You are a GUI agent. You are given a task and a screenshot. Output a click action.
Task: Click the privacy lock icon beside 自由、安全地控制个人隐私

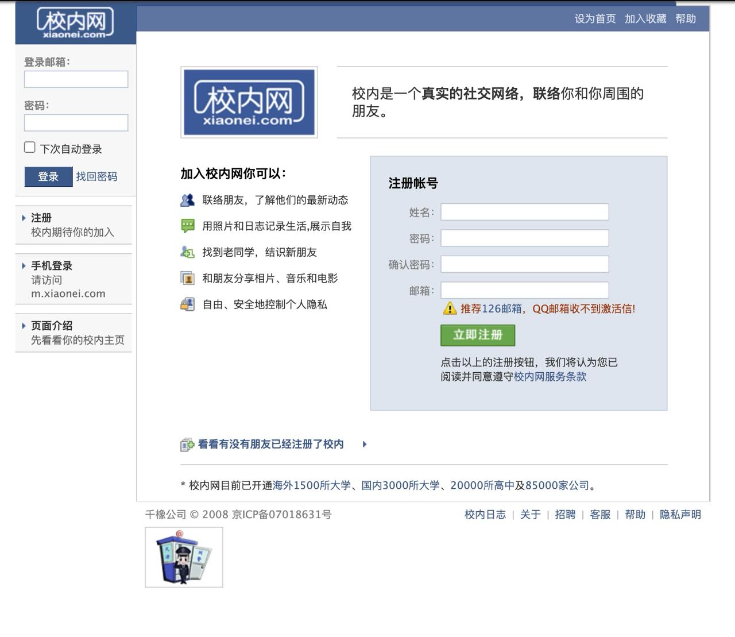click(x=187, y=304)
